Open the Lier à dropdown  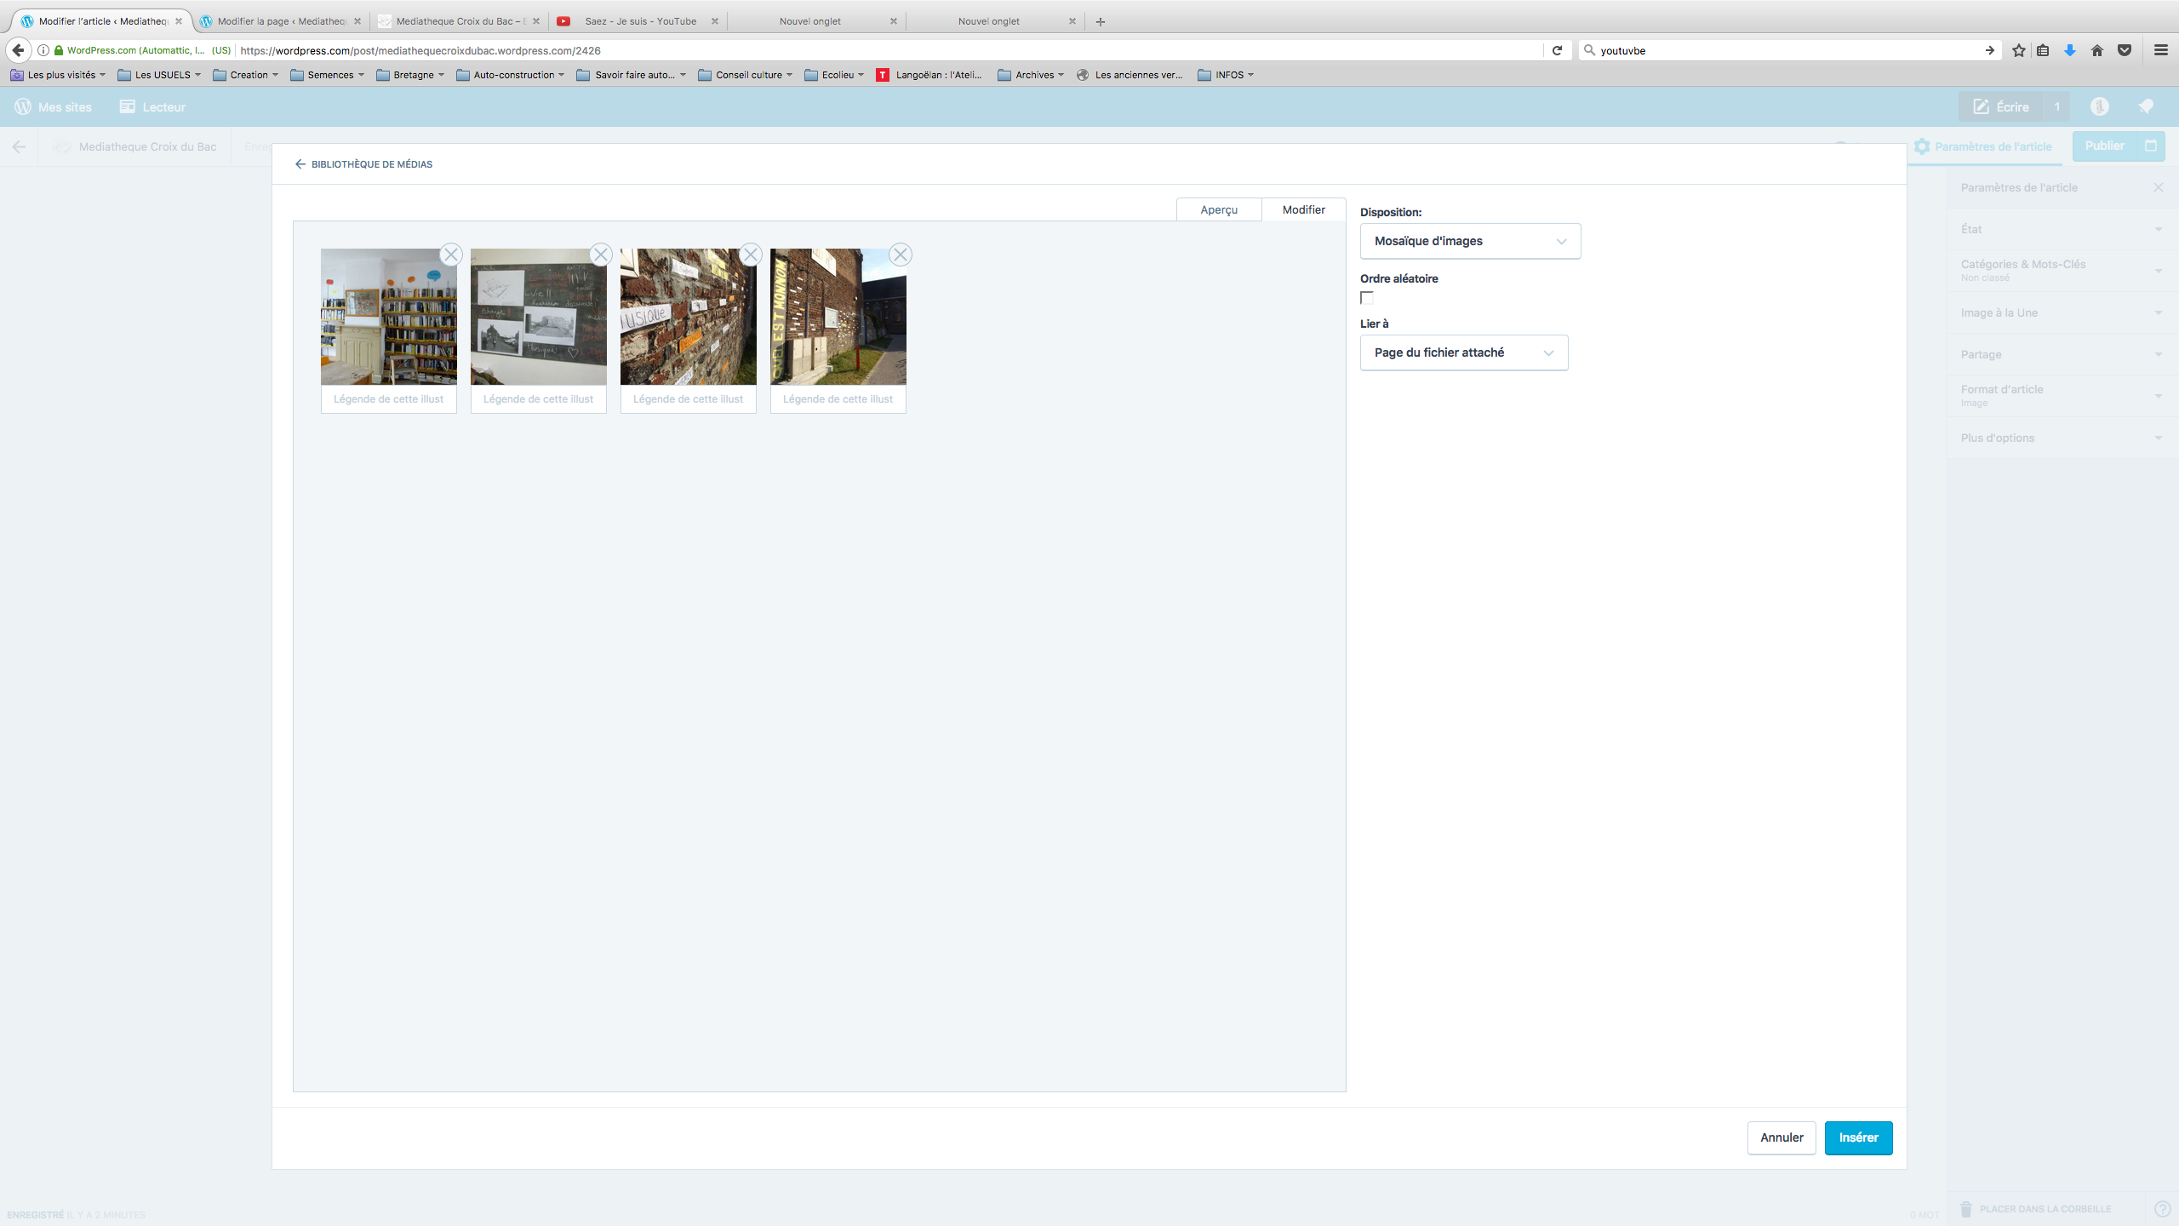(1463, 352)
